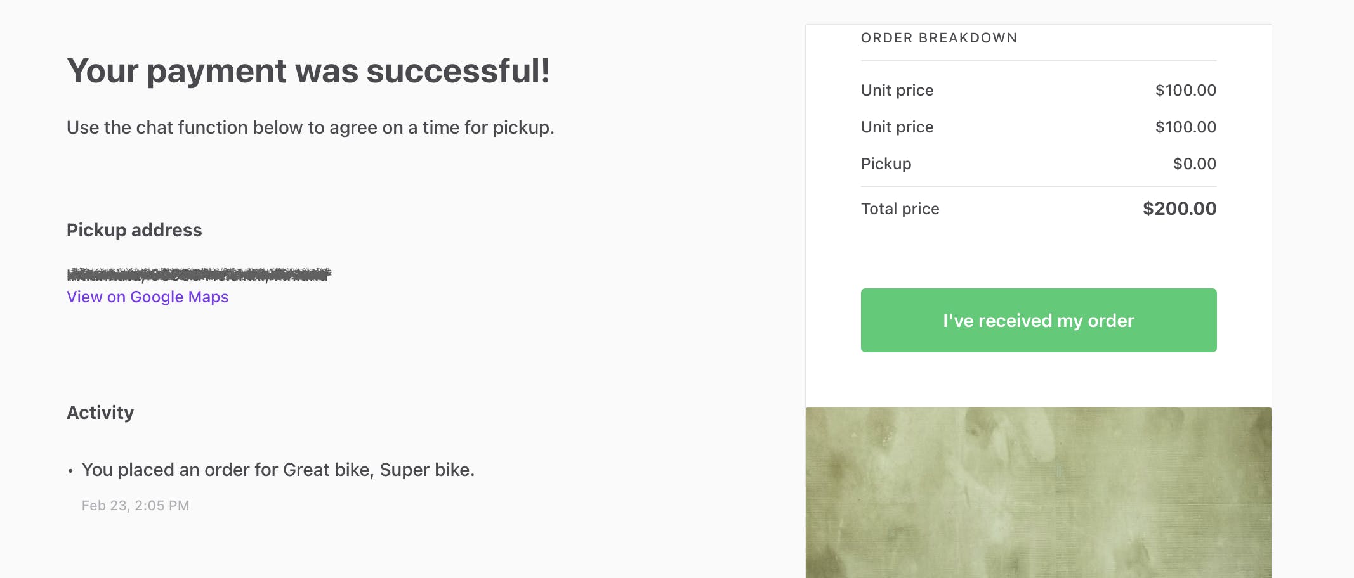1354x578 pixels.
Task: Click the Feb 23, 2:05 PM timestamp
Action: coord(136,505)
